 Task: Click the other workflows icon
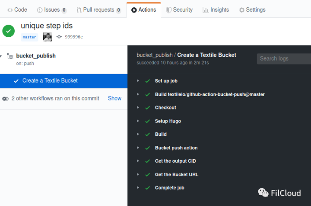[5, 99]
